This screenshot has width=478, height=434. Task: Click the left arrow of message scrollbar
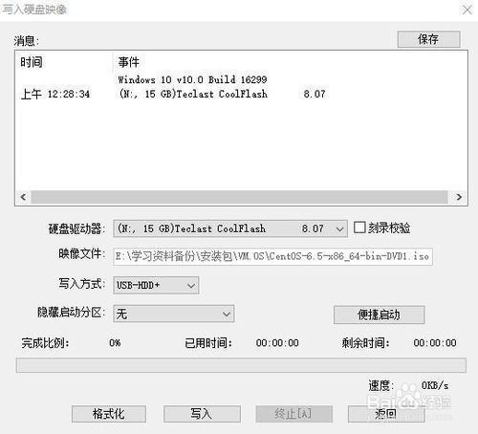click(23, 197)
